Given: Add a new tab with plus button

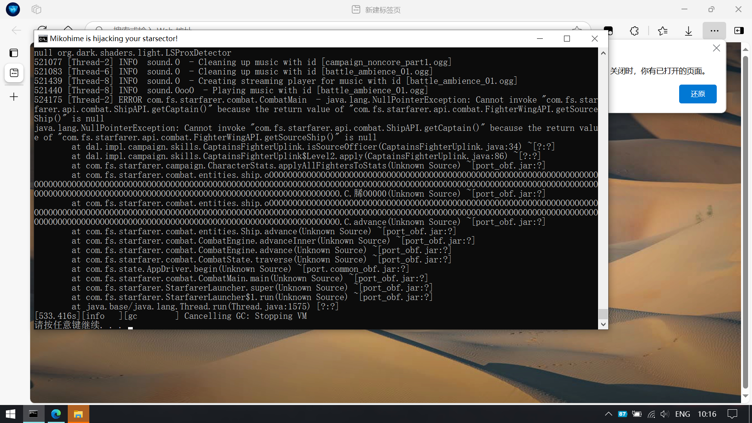Looking at the screenshot, I should click(x=14, y=97).
